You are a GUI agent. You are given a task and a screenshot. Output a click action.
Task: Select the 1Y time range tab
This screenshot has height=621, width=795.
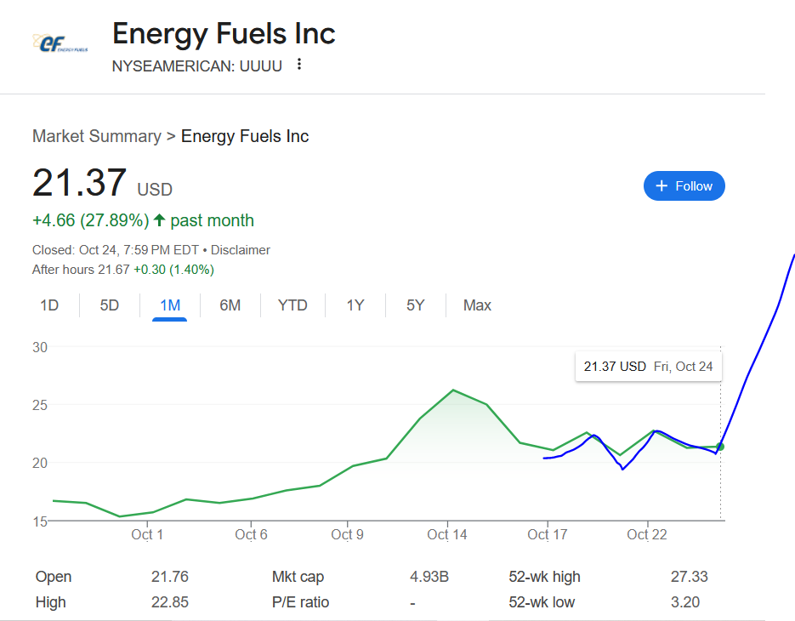(355, 305)
